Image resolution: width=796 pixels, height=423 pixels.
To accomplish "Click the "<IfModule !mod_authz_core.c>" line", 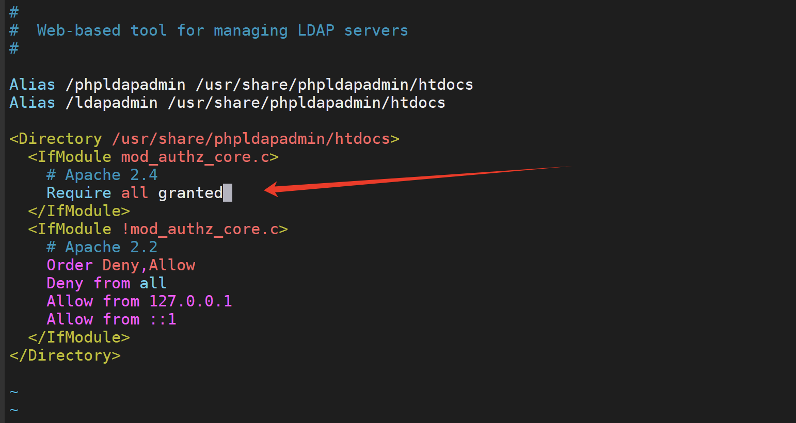I will pyautogui.click(x=158, y=229).
